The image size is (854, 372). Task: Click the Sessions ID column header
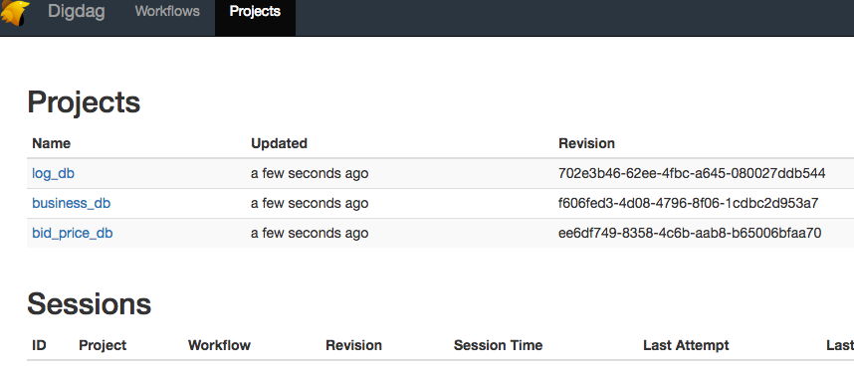pos(39,345)
